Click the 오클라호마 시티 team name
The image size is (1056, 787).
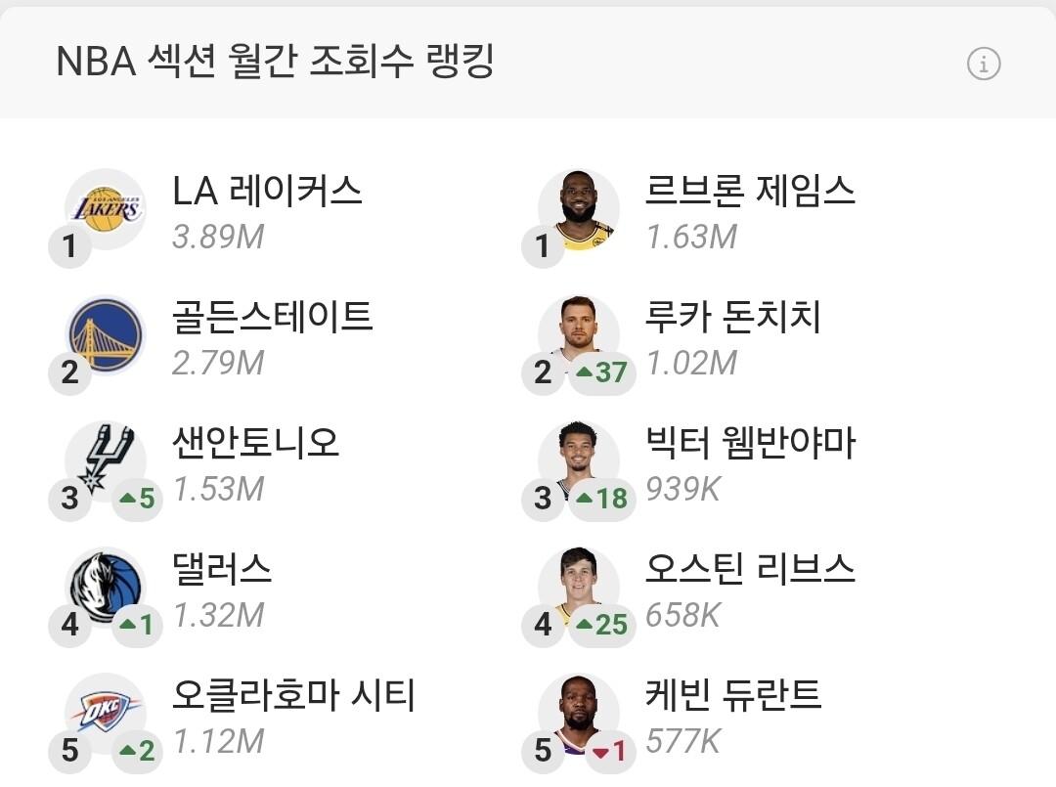click(294, 696)
